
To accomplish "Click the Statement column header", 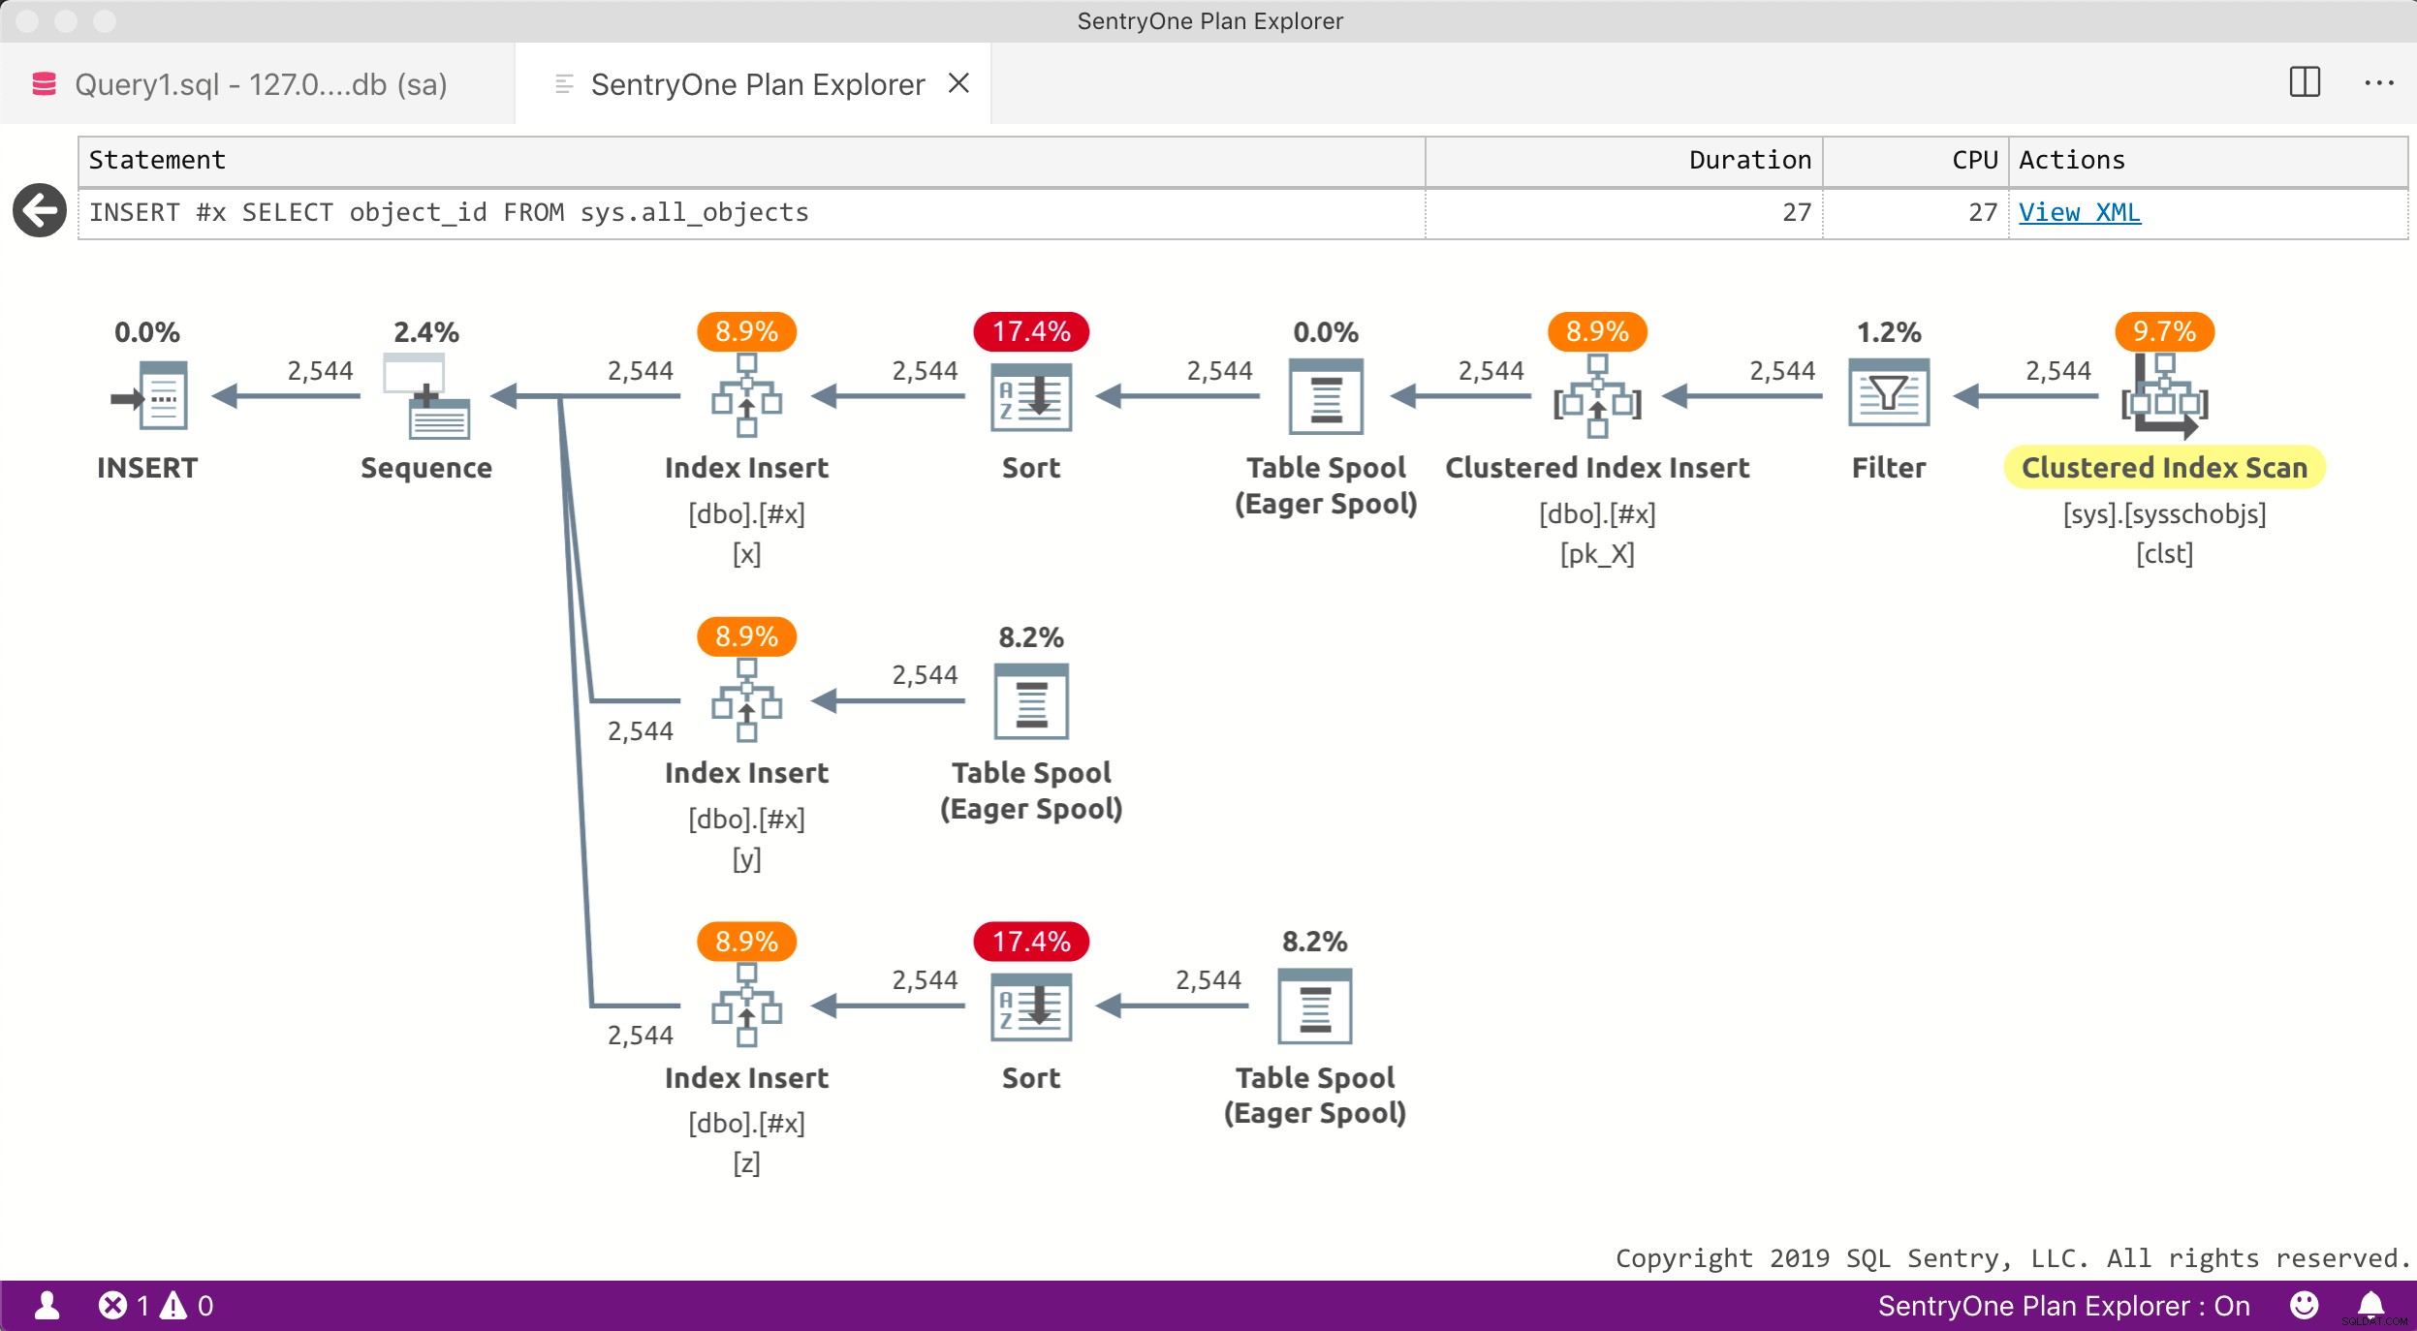I will 751,161.
